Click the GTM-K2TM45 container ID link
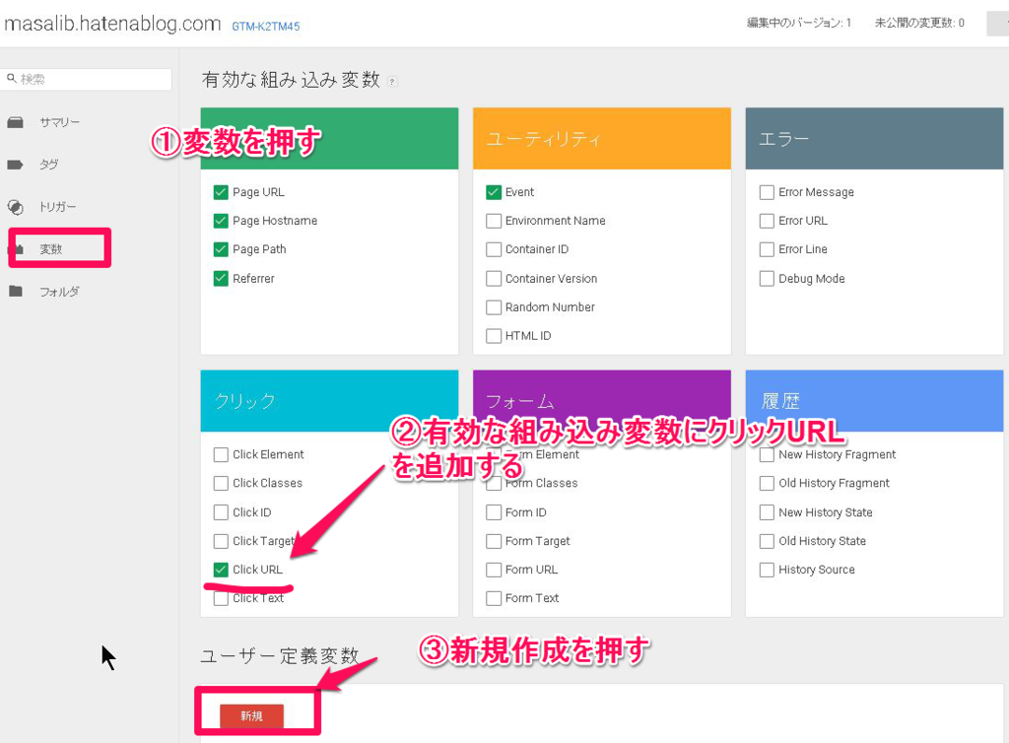 [x=266, y=27]
